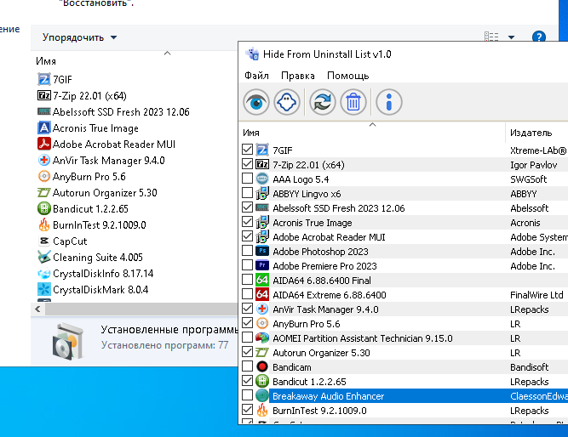Viewport: 568px width, 437px height.
Task: Click Имя column header in Programs window
Action: [46, 61]
